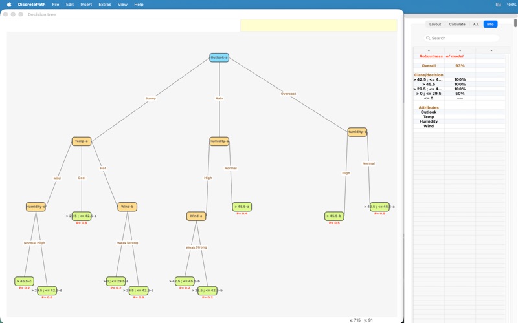The image size is (518, 323).
Task: Click the High label below Humidity-b
Action: tap(346, 173)
